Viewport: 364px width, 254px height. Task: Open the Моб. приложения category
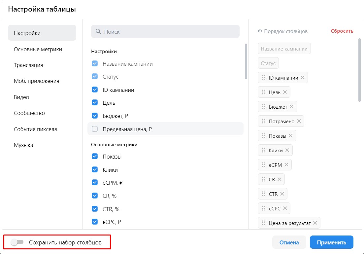pos(36,81)
